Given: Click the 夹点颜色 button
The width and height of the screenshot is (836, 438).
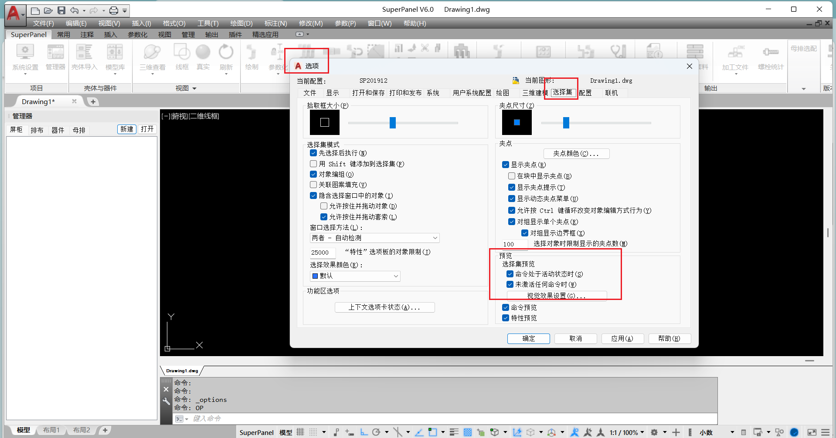Looking at the screenshot, I should (x=576, y=153).
